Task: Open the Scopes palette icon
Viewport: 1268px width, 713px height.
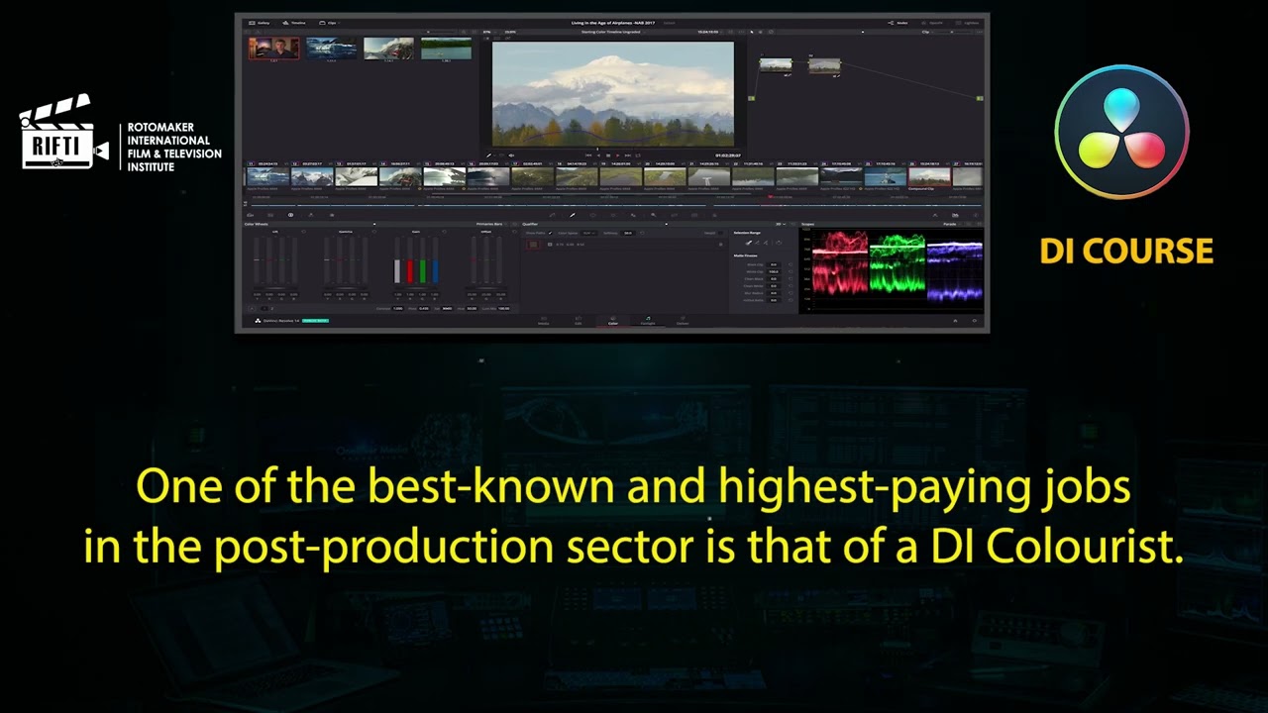Action: [955, 215]
